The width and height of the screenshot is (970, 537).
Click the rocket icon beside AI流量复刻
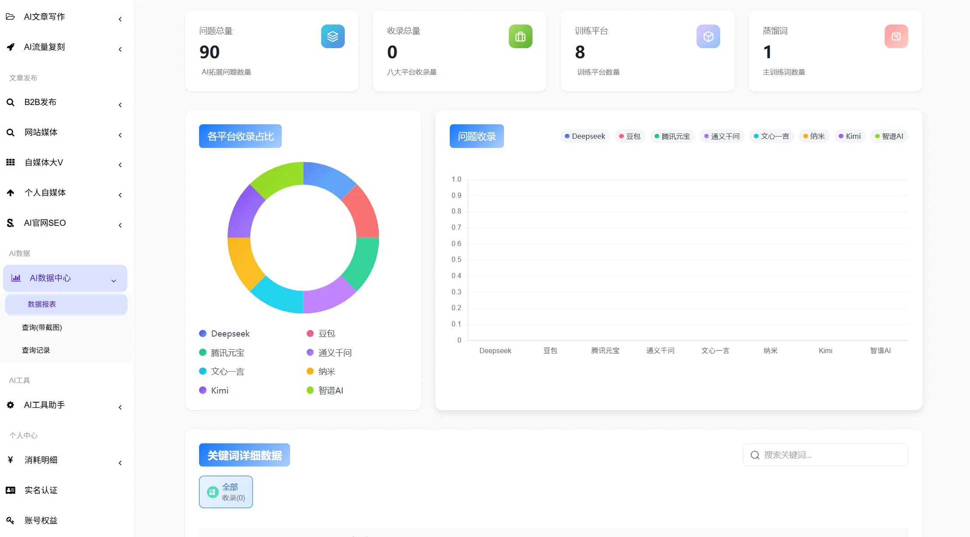11,47
